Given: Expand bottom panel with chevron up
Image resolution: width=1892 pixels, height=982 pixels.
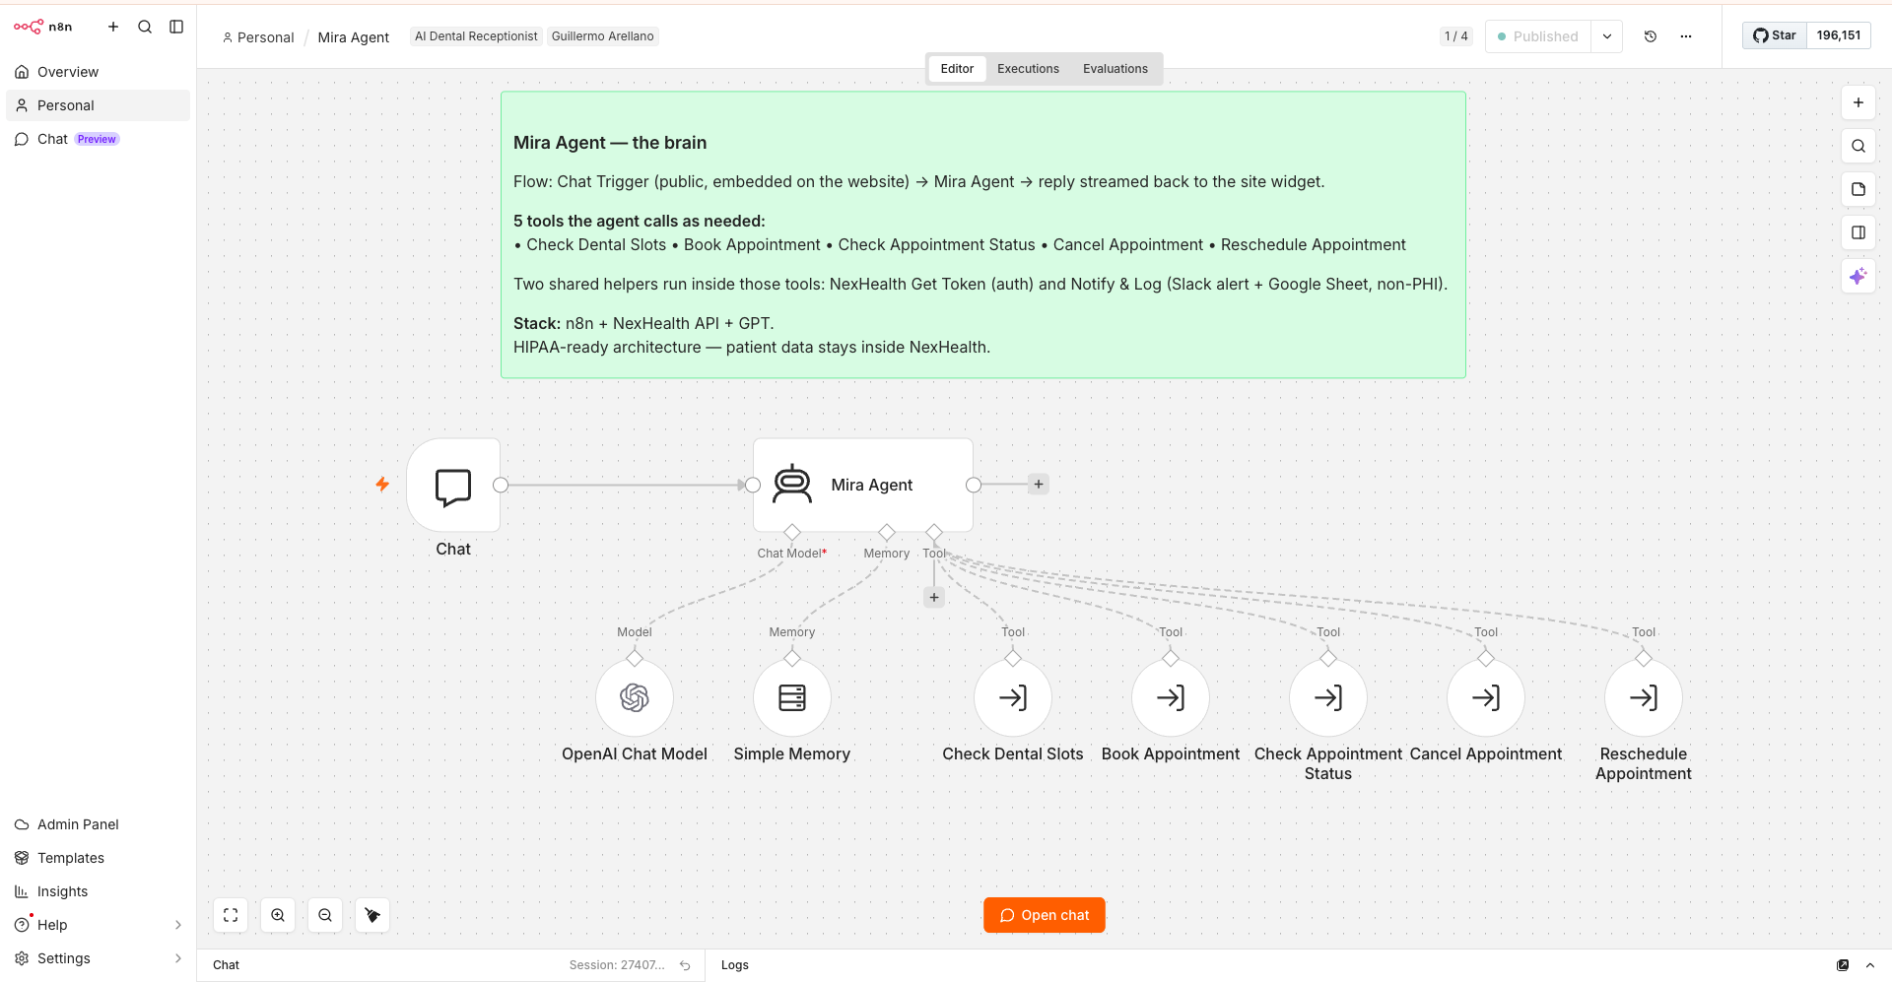Looking at the screenshot, I should click(x=1870, y=965).
